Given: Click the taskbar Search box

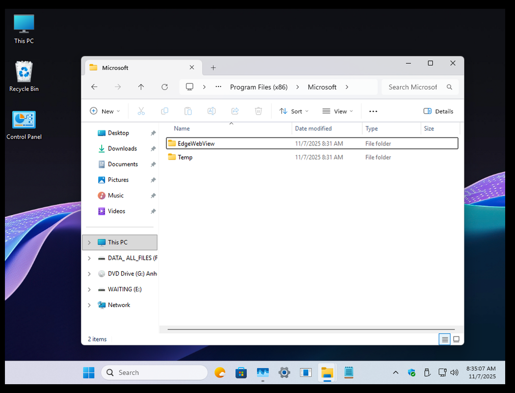Looking at the screenshot, I should [155, 373].
